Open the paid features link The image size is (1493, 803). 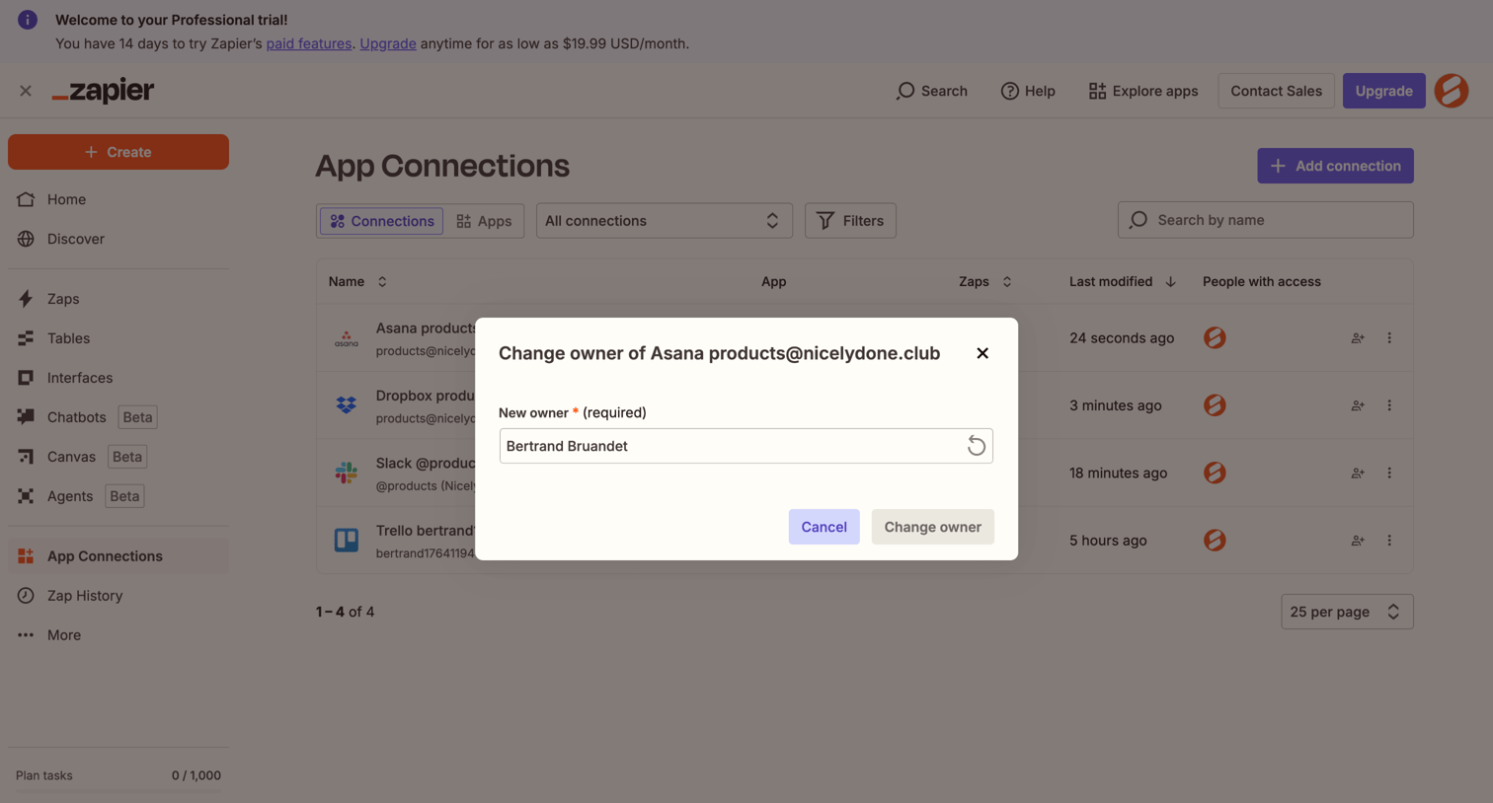click(308, 43)
